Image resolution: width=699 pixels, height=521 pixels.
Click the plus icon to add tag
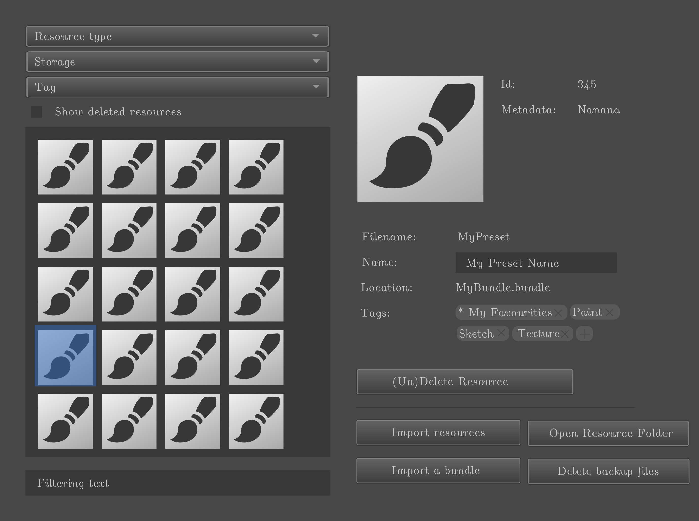(x=585, y=334)
